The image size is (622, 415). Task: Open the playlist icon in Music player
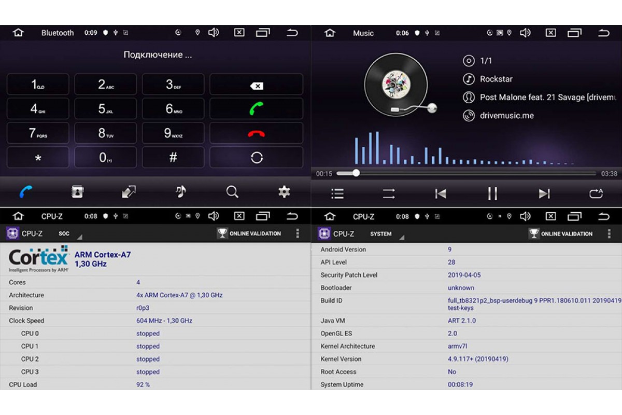(x=337, y=194)
